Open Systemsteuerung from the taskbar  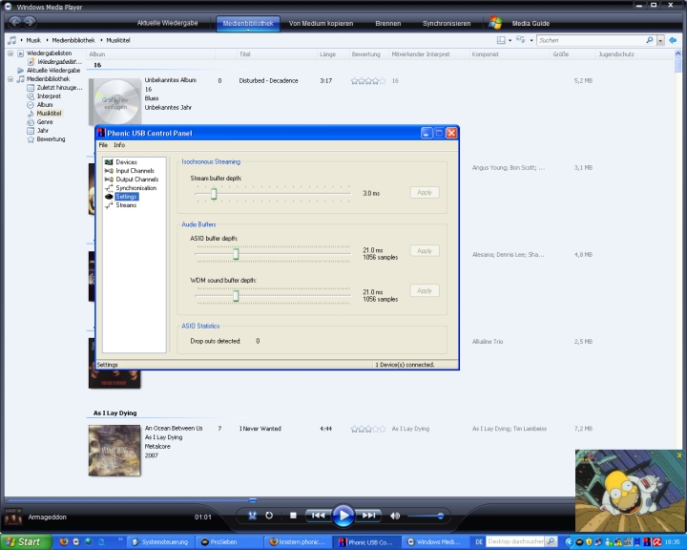(160, 542)
